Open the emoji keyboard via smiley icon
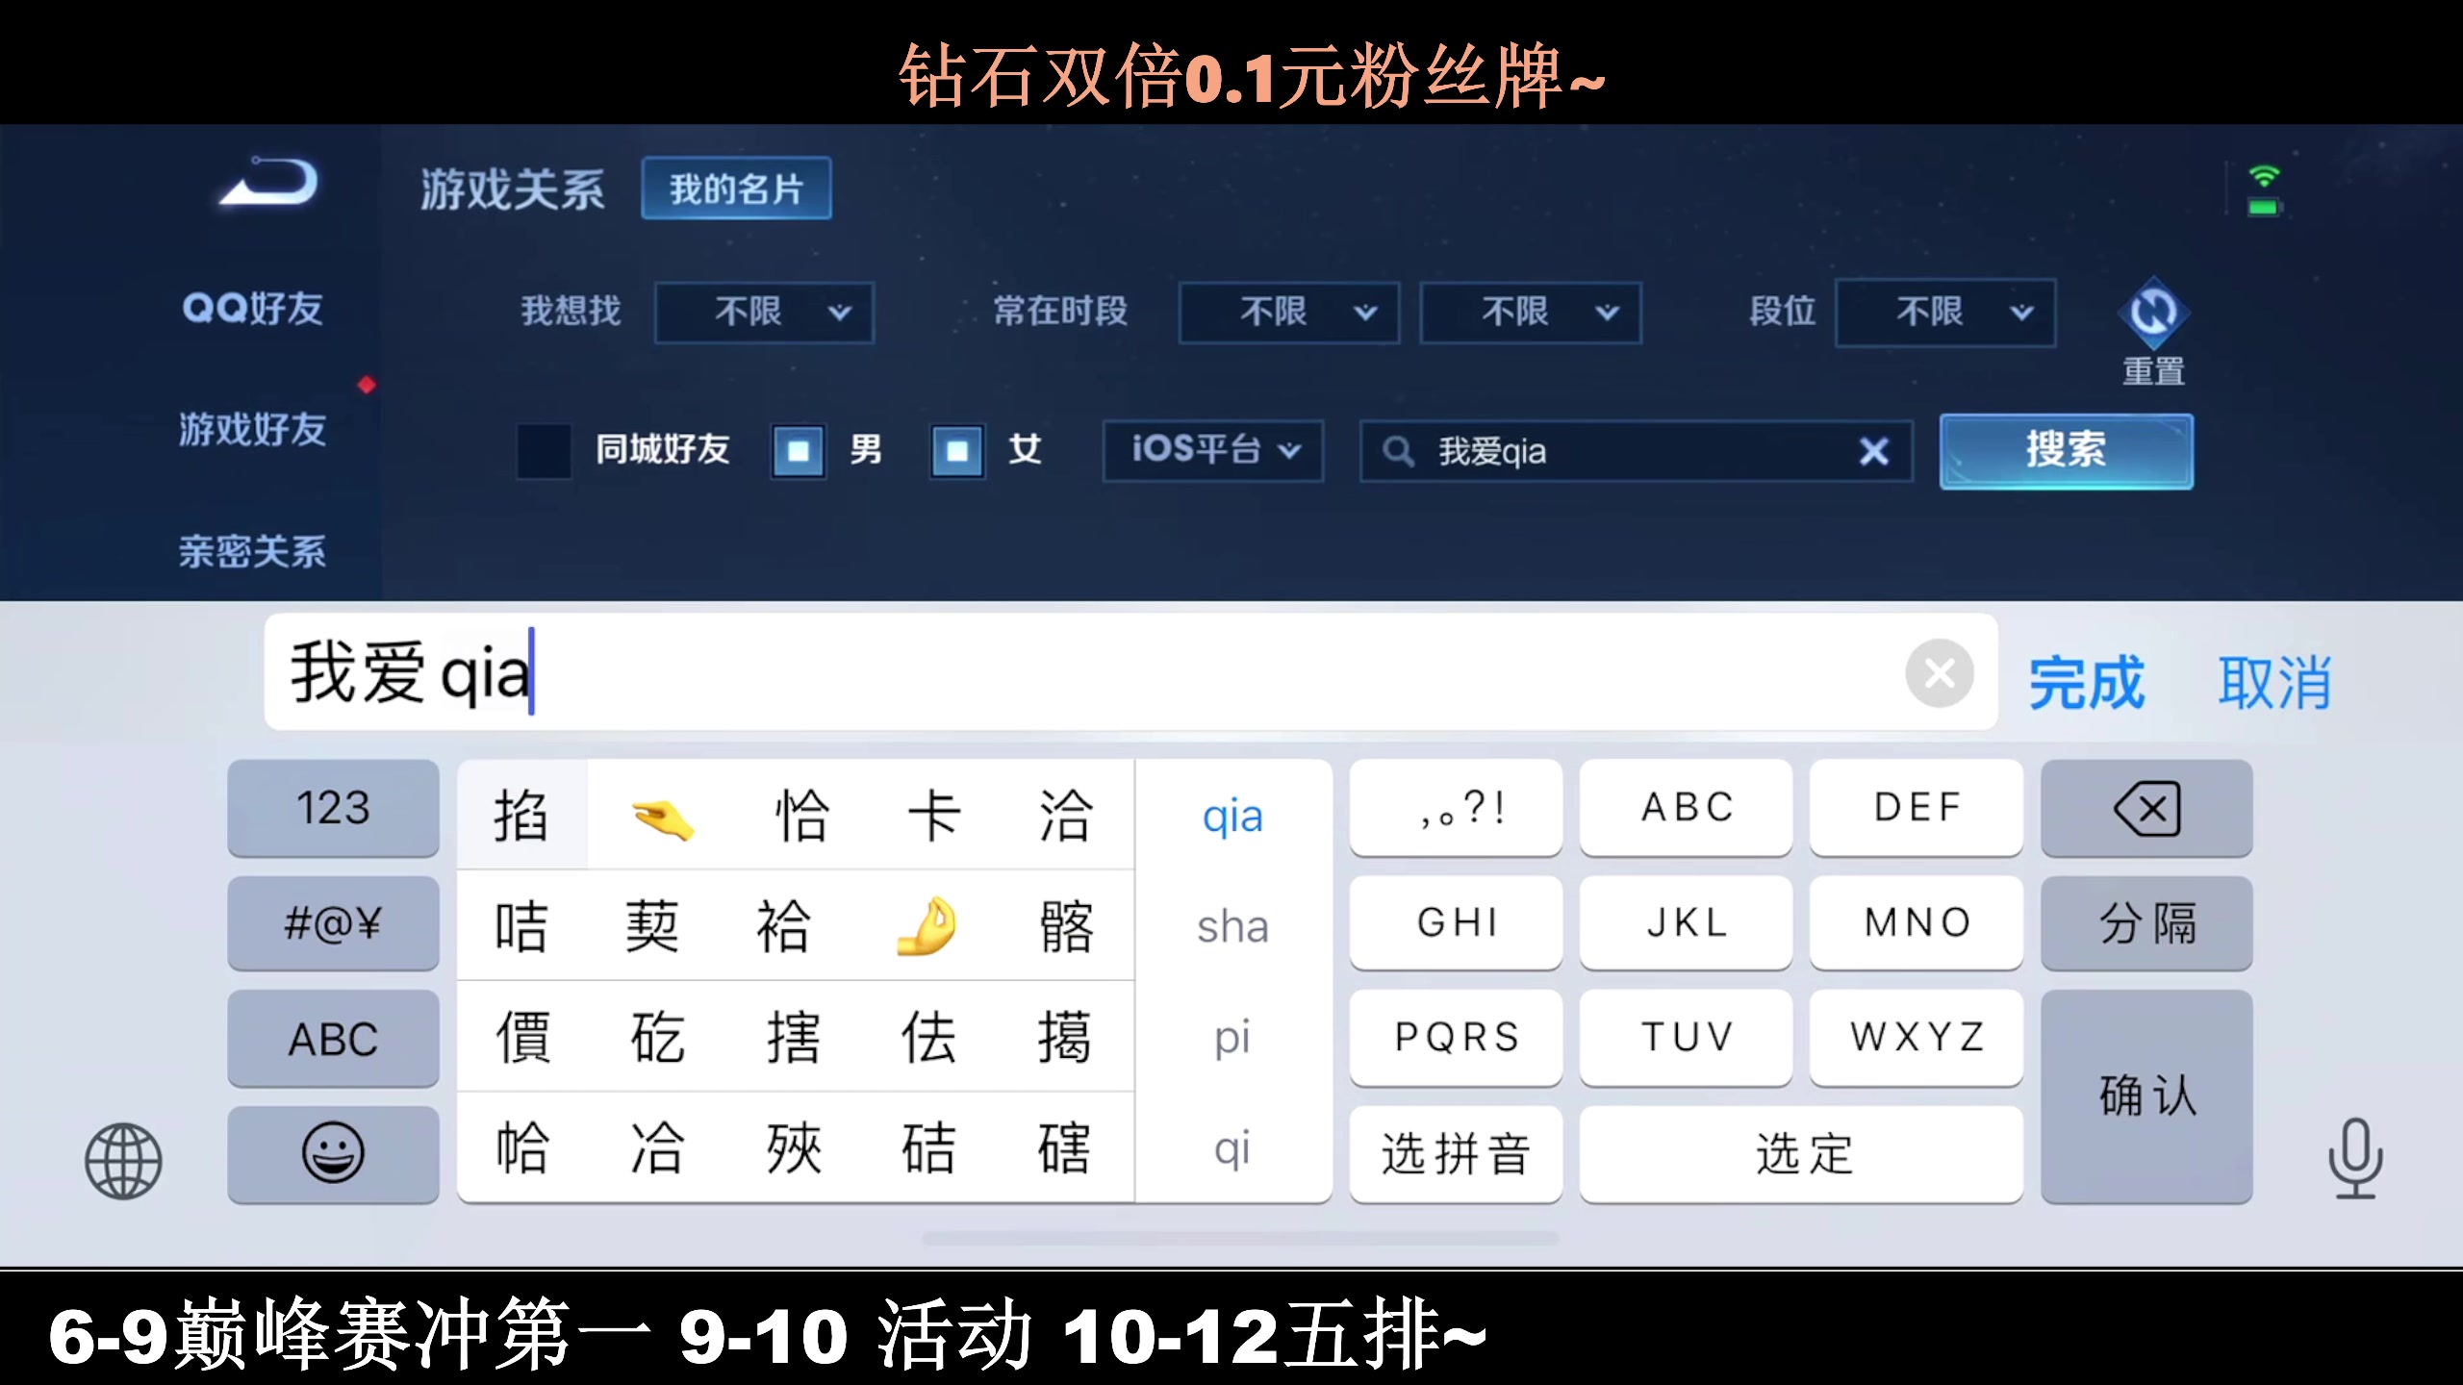 point(332,1152)
